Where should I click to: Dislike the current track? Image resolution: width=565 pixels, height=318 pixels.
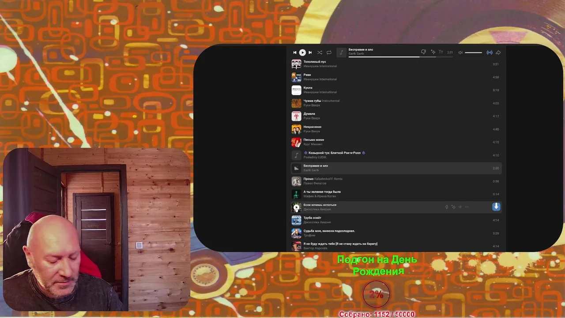click(423, 52)
